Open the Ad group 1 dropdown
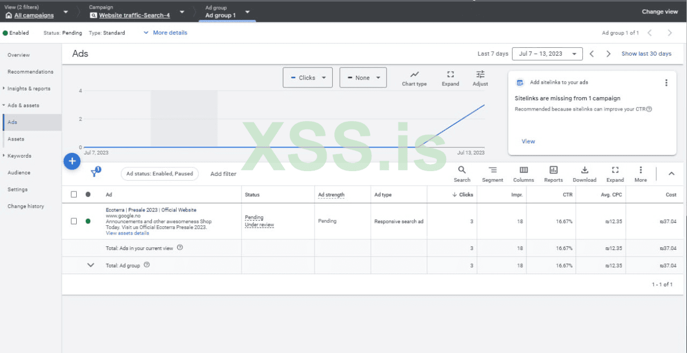The width and height of the screenshot is (687, 353). [x=247, y=12]
